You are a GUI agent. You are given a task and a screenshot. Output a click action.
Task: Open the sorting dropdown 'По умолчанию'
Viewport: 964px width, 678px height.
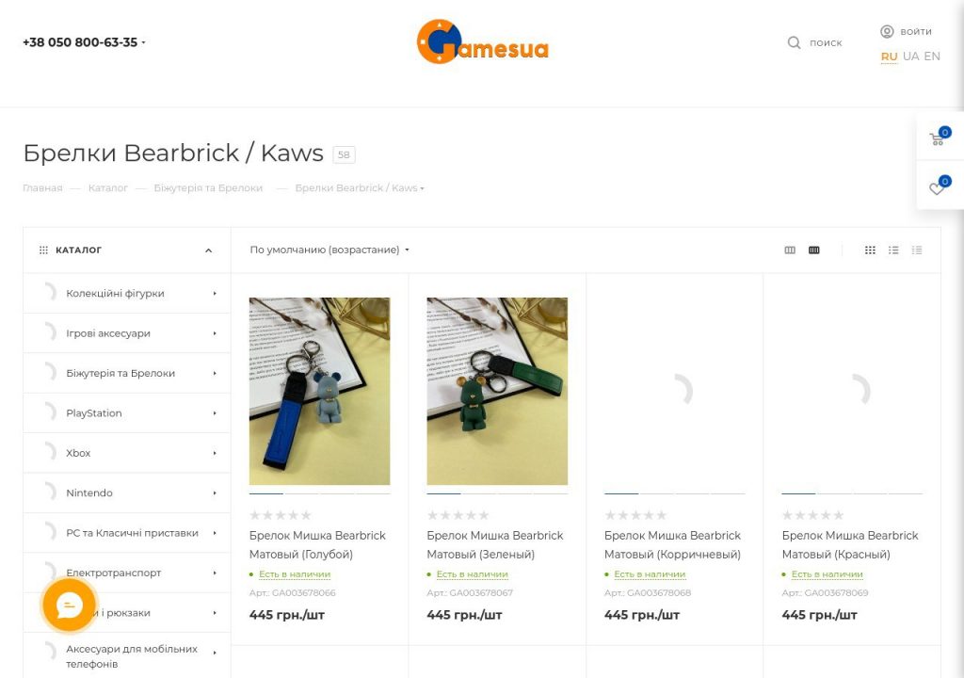coord(329,250)
